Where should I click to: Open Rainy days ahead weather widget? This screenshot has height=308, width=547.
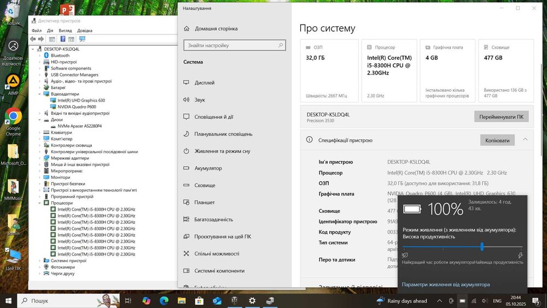pos(402,301)
